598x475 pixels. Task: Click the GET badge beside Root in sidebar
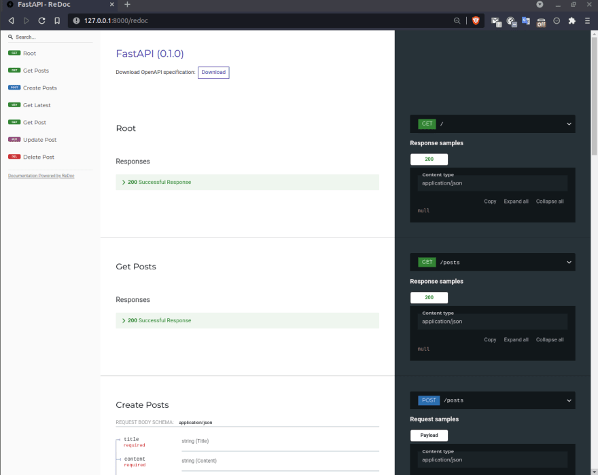click(14, 53)
